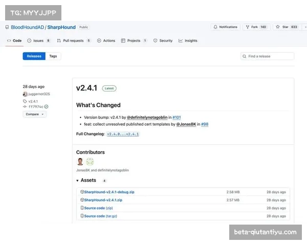Open the Star button dropdown arrow
307x245 pixels.
pyautogui.click(x=305, y=27)
